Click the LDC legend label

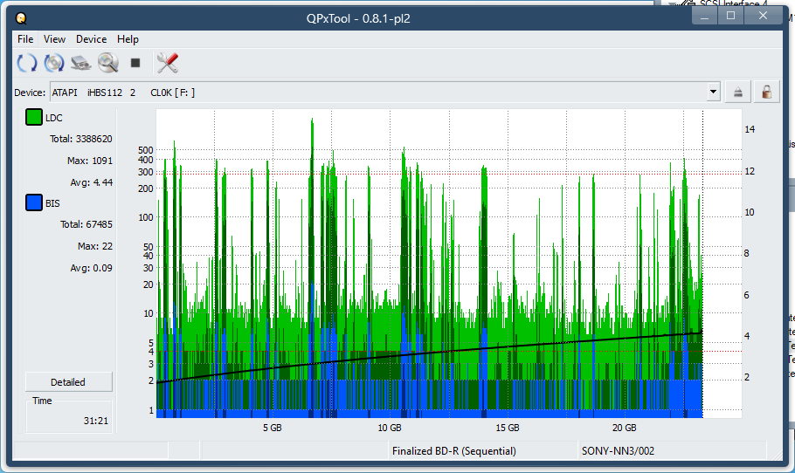tap(54, 118)
